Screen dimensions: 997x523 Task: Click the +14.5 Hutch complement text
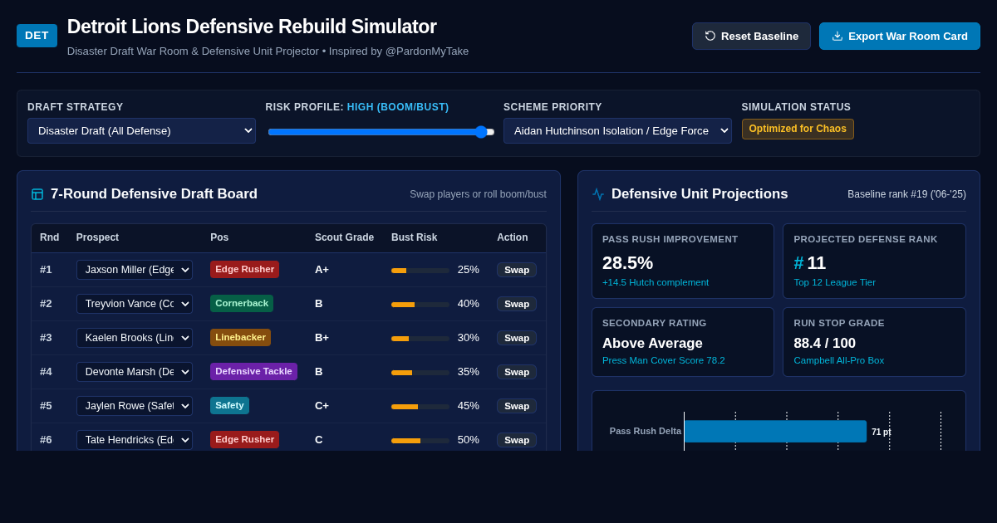click(656, 282)
